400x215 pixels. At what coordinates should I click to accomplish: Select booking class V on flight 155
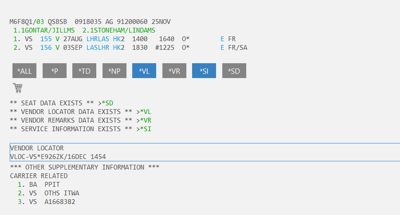(x=57, y=39)
